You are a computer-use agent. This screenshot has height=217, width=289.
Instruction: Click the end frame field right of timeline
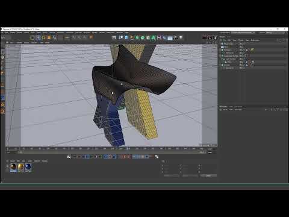tap(210, 153)
